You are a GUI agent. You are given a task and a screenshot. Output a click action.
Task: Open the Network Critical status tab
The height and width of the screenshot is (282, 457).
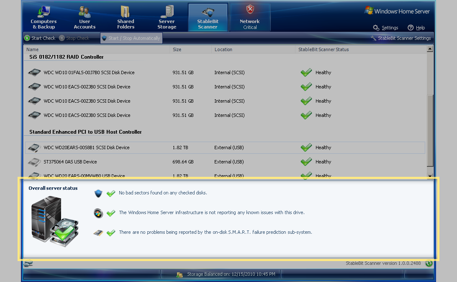(250, 18)
